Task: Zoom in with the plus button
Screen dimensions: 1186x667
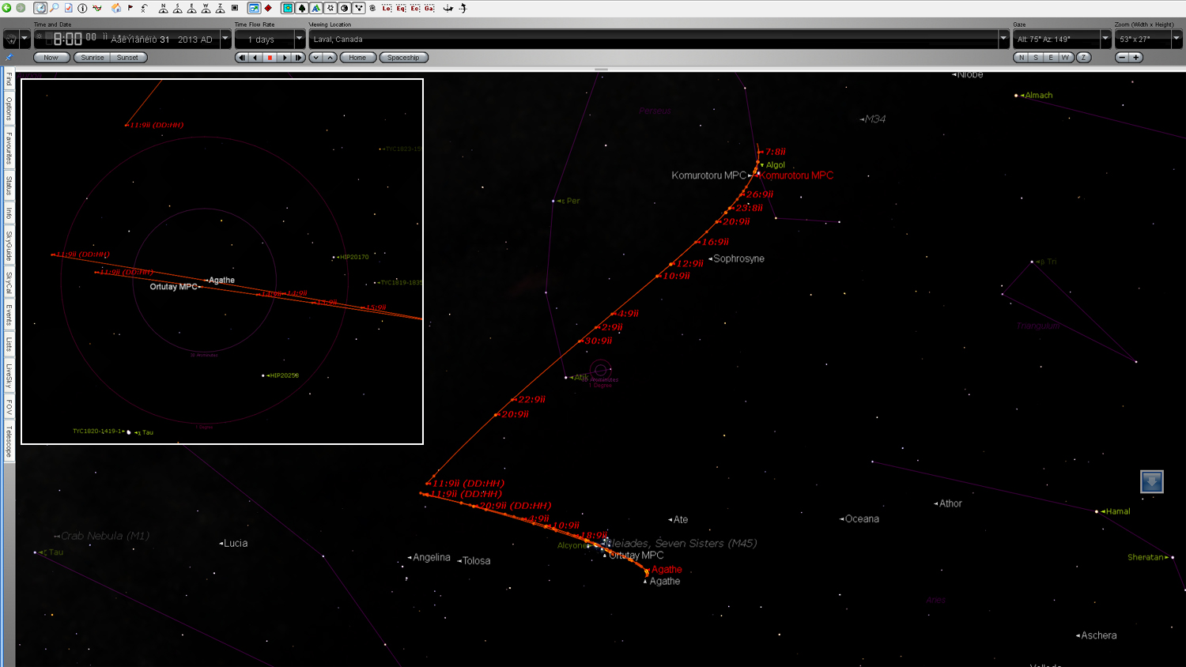Action: point(1136,58)
